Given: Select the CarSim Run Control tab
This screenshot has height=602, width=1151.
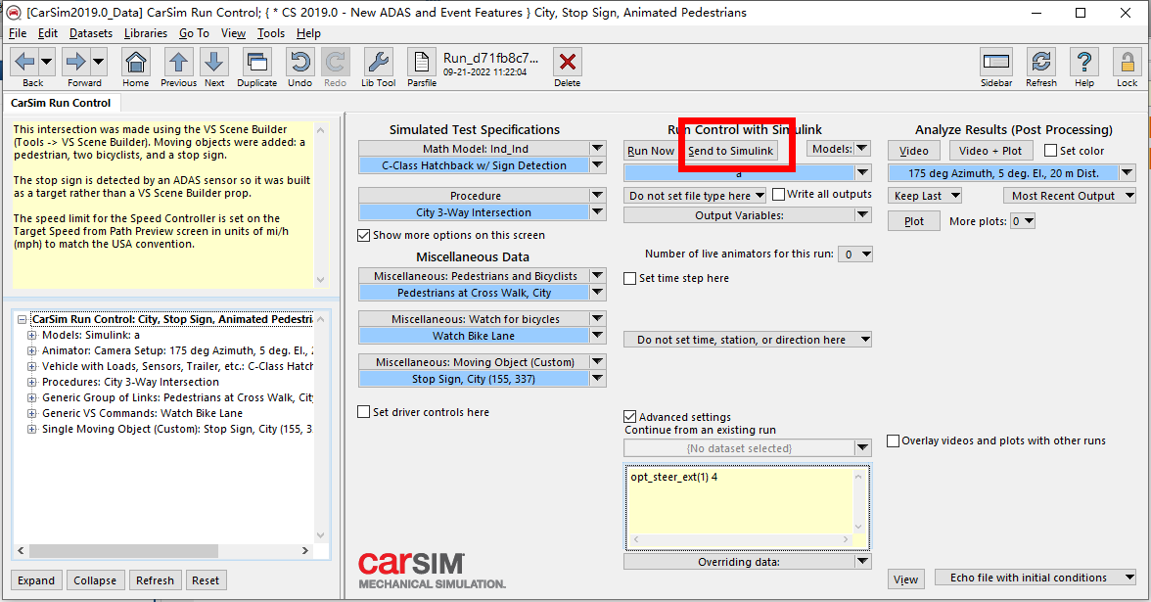Looking at the screenshot, I should (61, 103).
